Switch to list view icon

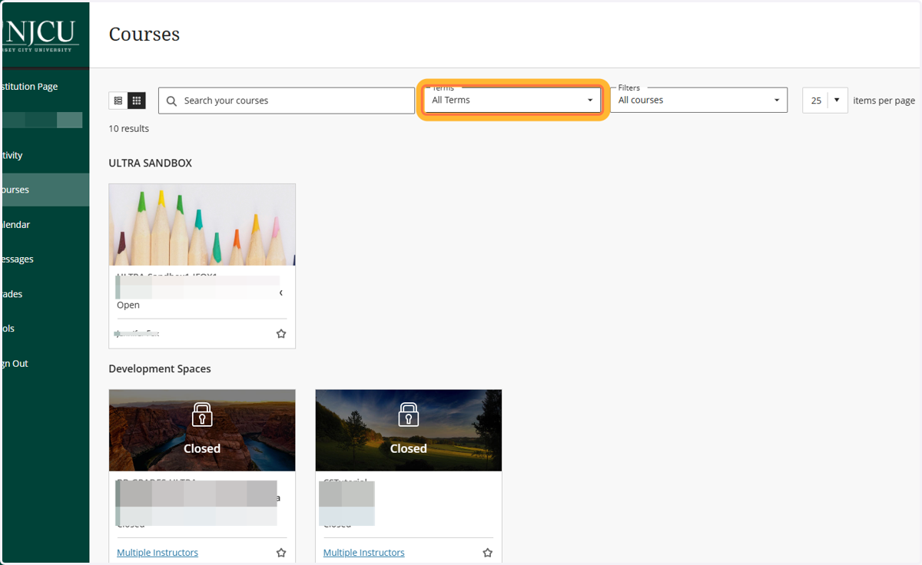[118, 101]
